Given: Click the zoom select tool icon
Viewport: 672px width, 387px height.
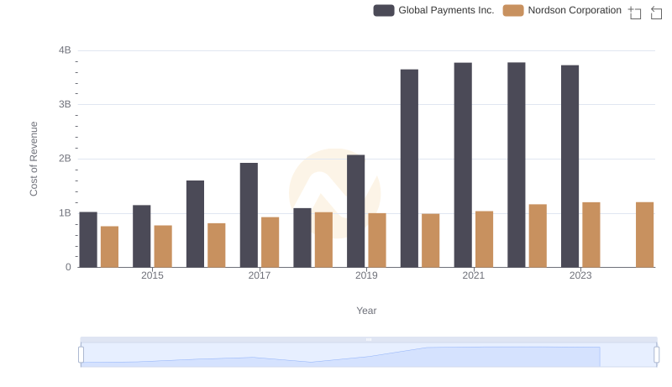Looking at the screenshot, I should 635,13.
